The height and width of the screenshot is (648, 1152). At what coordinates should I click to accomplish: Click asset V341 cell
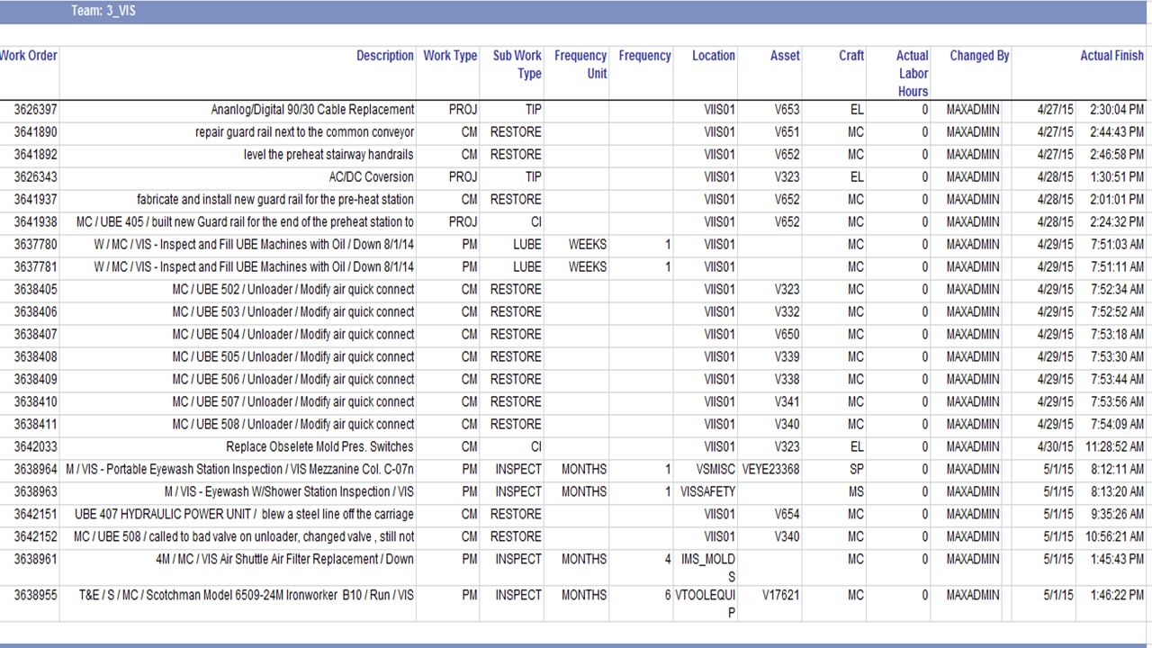[x=787, y=402]
